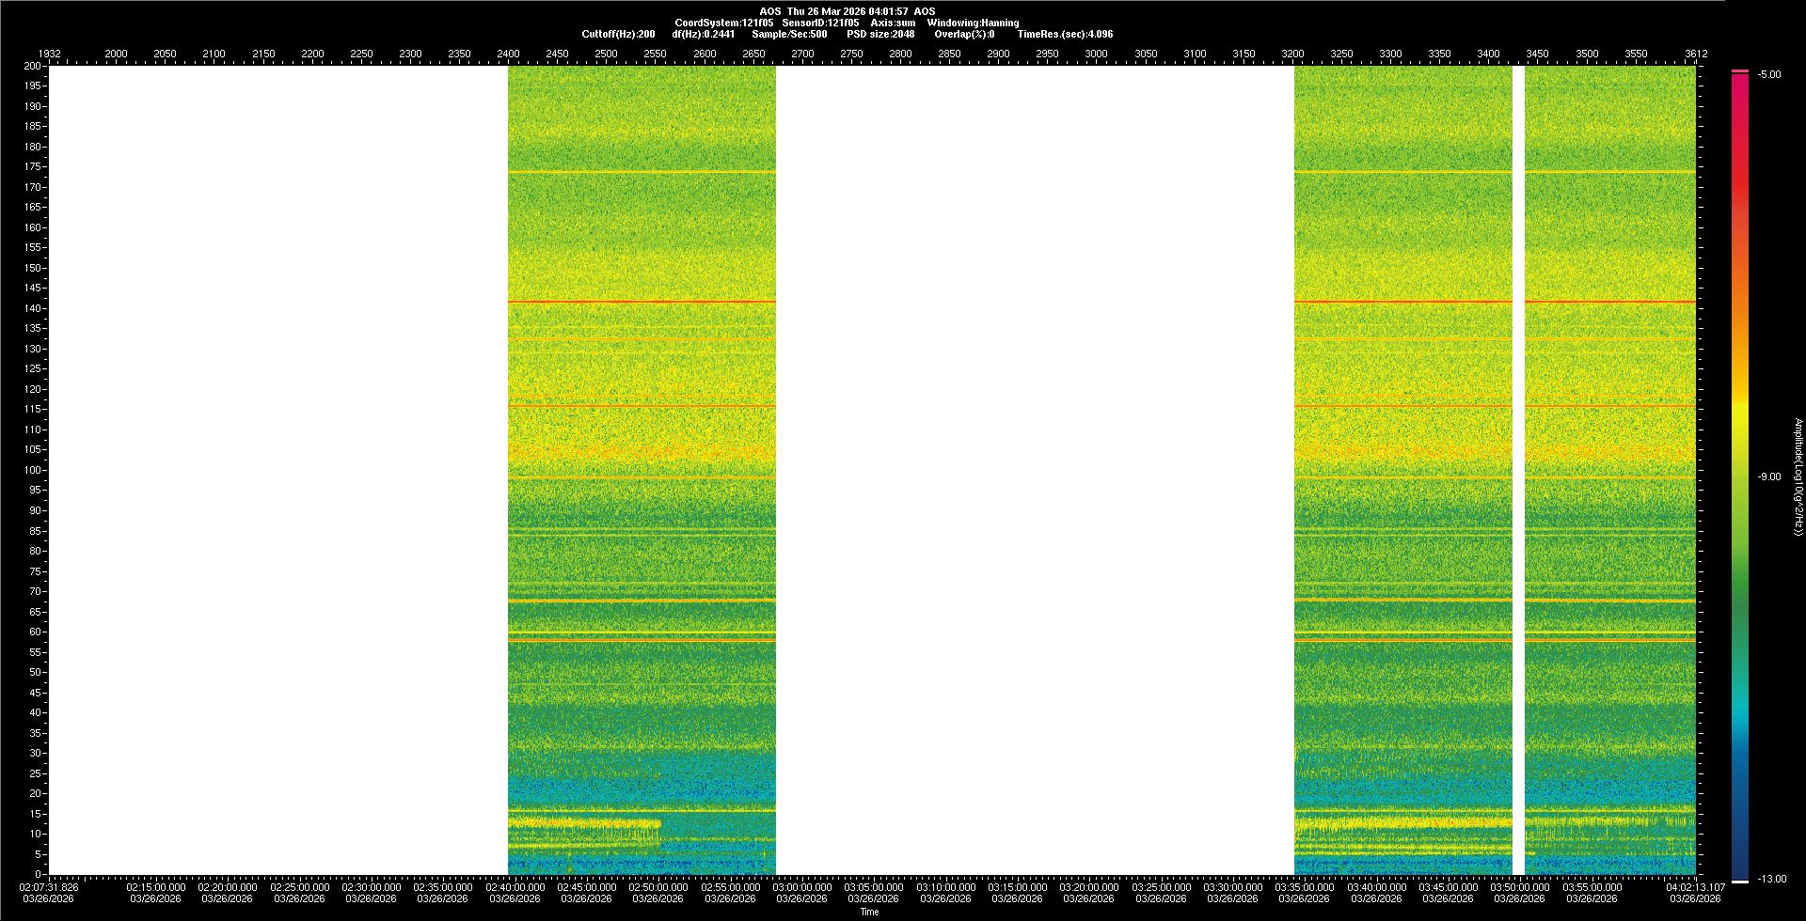This screenshot has height=921, width=1806.
Task: Click the 2400 tick on the top axis
Action: [x=508, y=54]
